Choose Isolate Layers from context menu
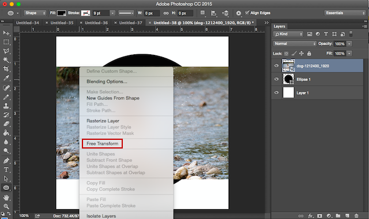Viewport: 369px width, 219px height. pos(101,216)
